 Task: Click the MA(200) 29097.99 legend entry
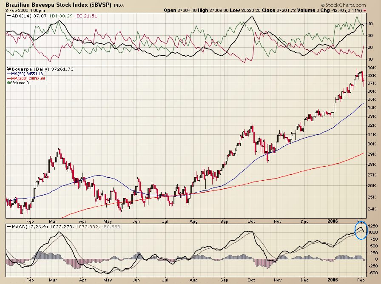(x=26, y=79)
